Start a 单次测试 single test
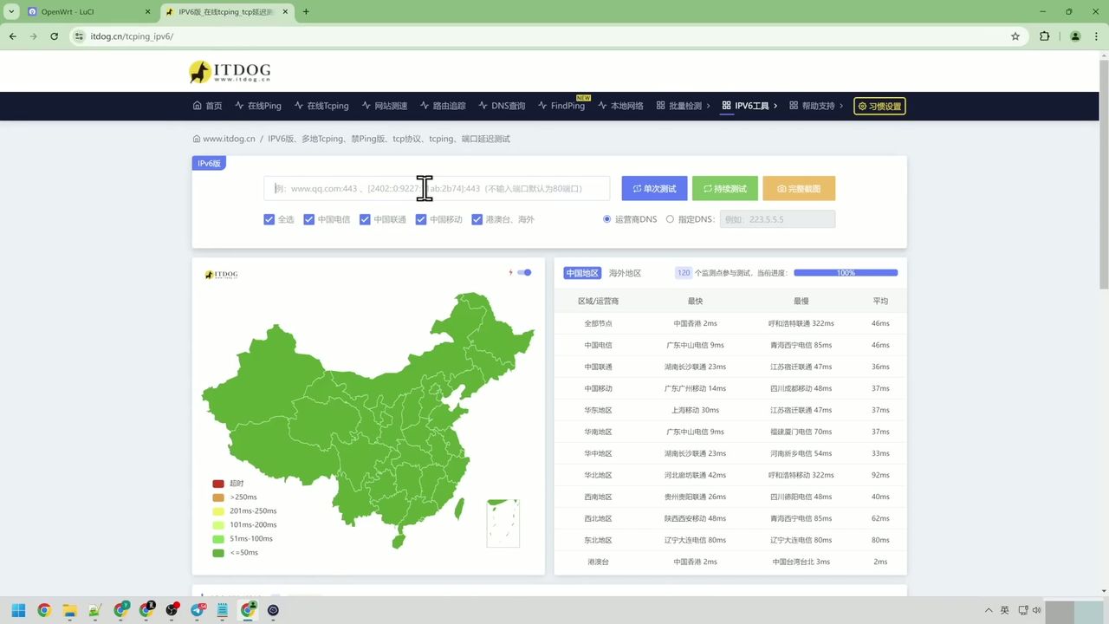Viewport: 1109px width, 624px height. 654,188
